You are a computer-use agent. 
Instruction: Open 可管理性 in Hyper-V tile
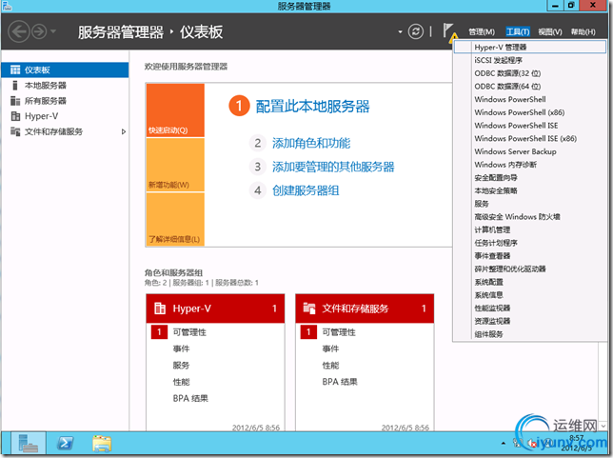pyautogui.click(x=189, y=332)
